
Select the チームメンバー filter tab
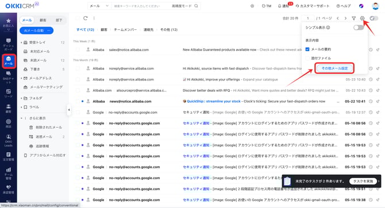click(x=125, y=29)
